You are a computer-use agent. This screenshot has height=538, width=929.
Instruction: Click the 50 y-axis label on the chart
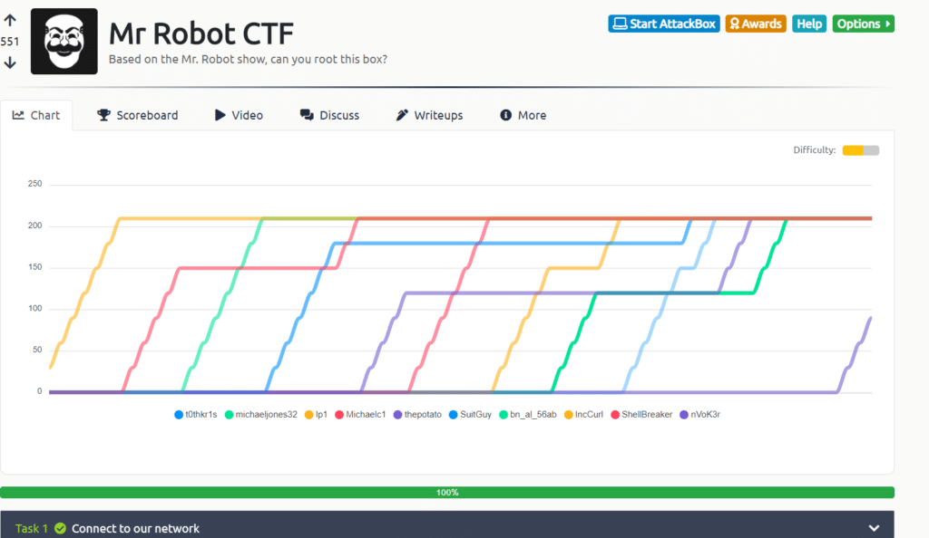(37, 350)
